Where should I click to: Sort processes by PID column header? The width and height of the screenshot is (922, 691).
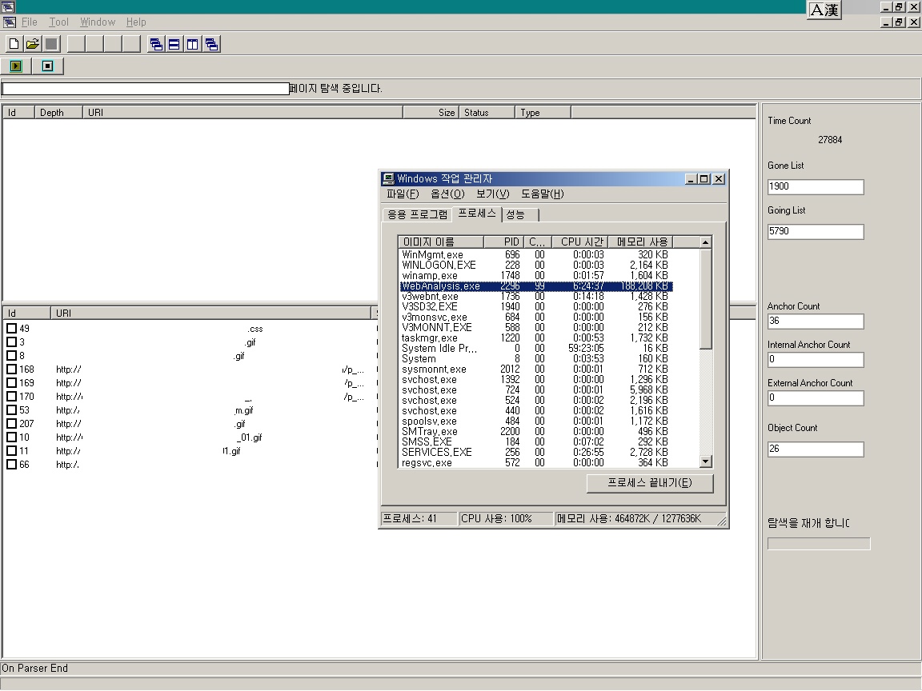pos(504,242)
